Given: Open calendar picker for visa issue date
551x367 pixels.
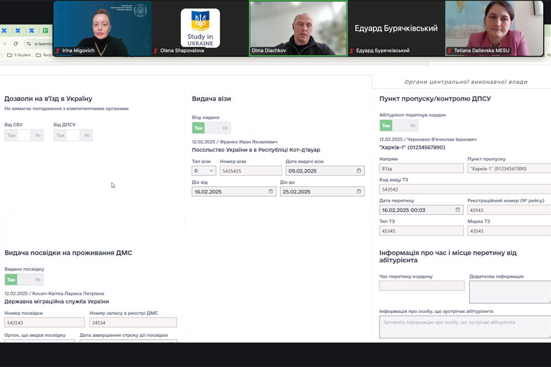Looking at the screenshot, I should [359, 171].
